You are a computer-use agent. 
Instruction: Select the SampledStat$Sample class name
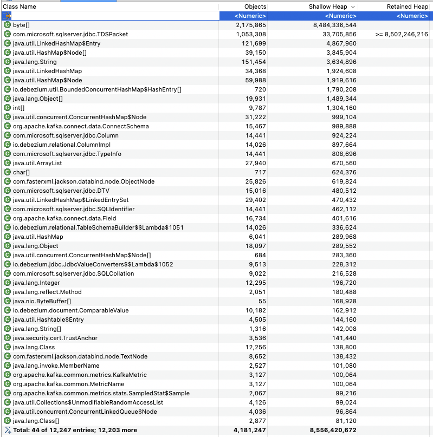coord(101,393)
